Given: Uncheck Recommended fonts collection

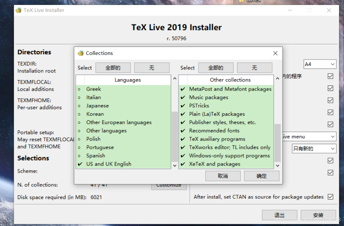Looking at the screenshot, I should 226,131.
